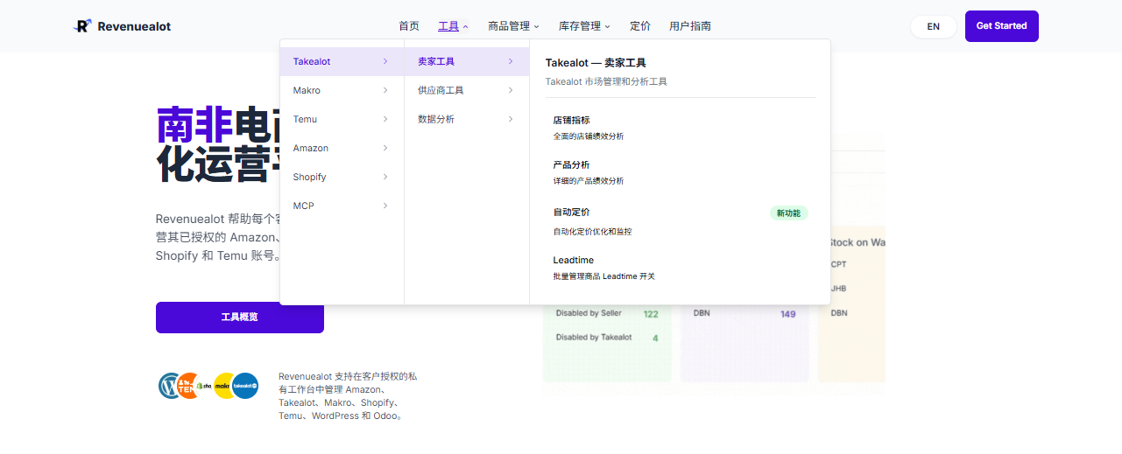Open the 首页 nav item
The height and width of the screenshot is (454, 1122).
pyautogui.click(x=409, y=26)
